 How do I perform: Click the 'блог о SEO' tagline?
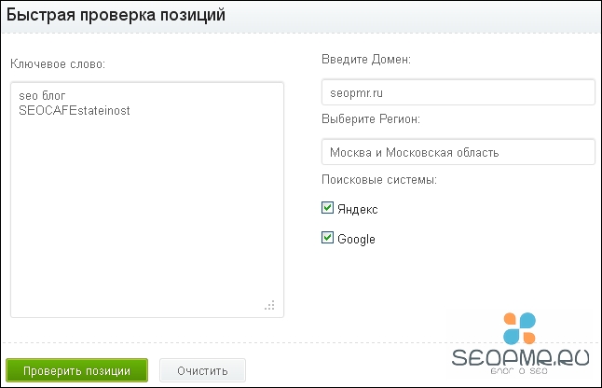click(x=516, y=371)
